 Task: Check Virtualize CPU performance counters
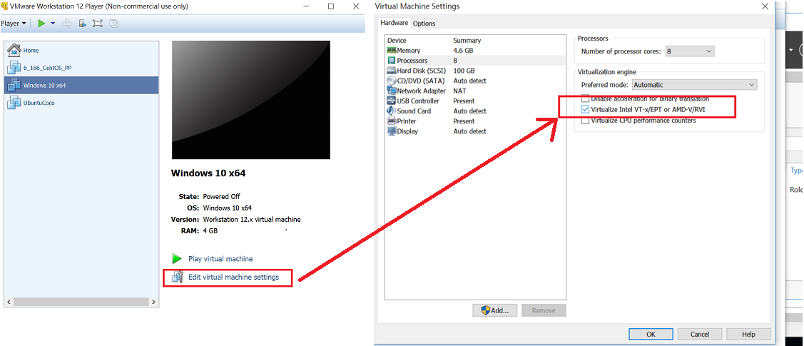pos(586,121)
